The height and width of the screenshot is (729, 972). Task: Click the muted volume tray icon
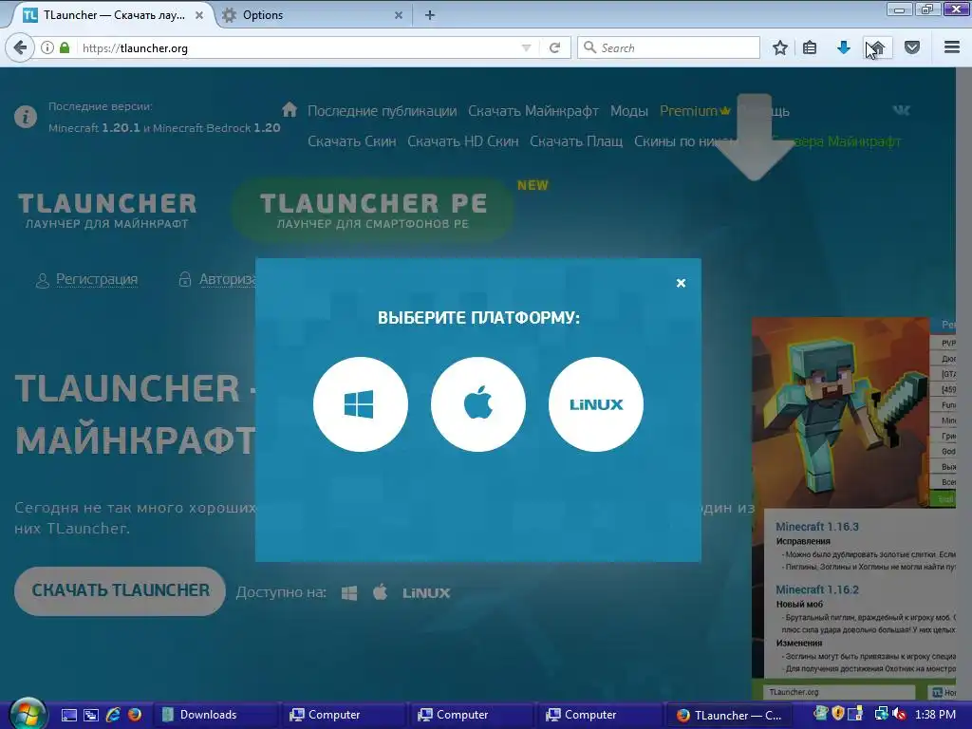(x=898, y=714)
